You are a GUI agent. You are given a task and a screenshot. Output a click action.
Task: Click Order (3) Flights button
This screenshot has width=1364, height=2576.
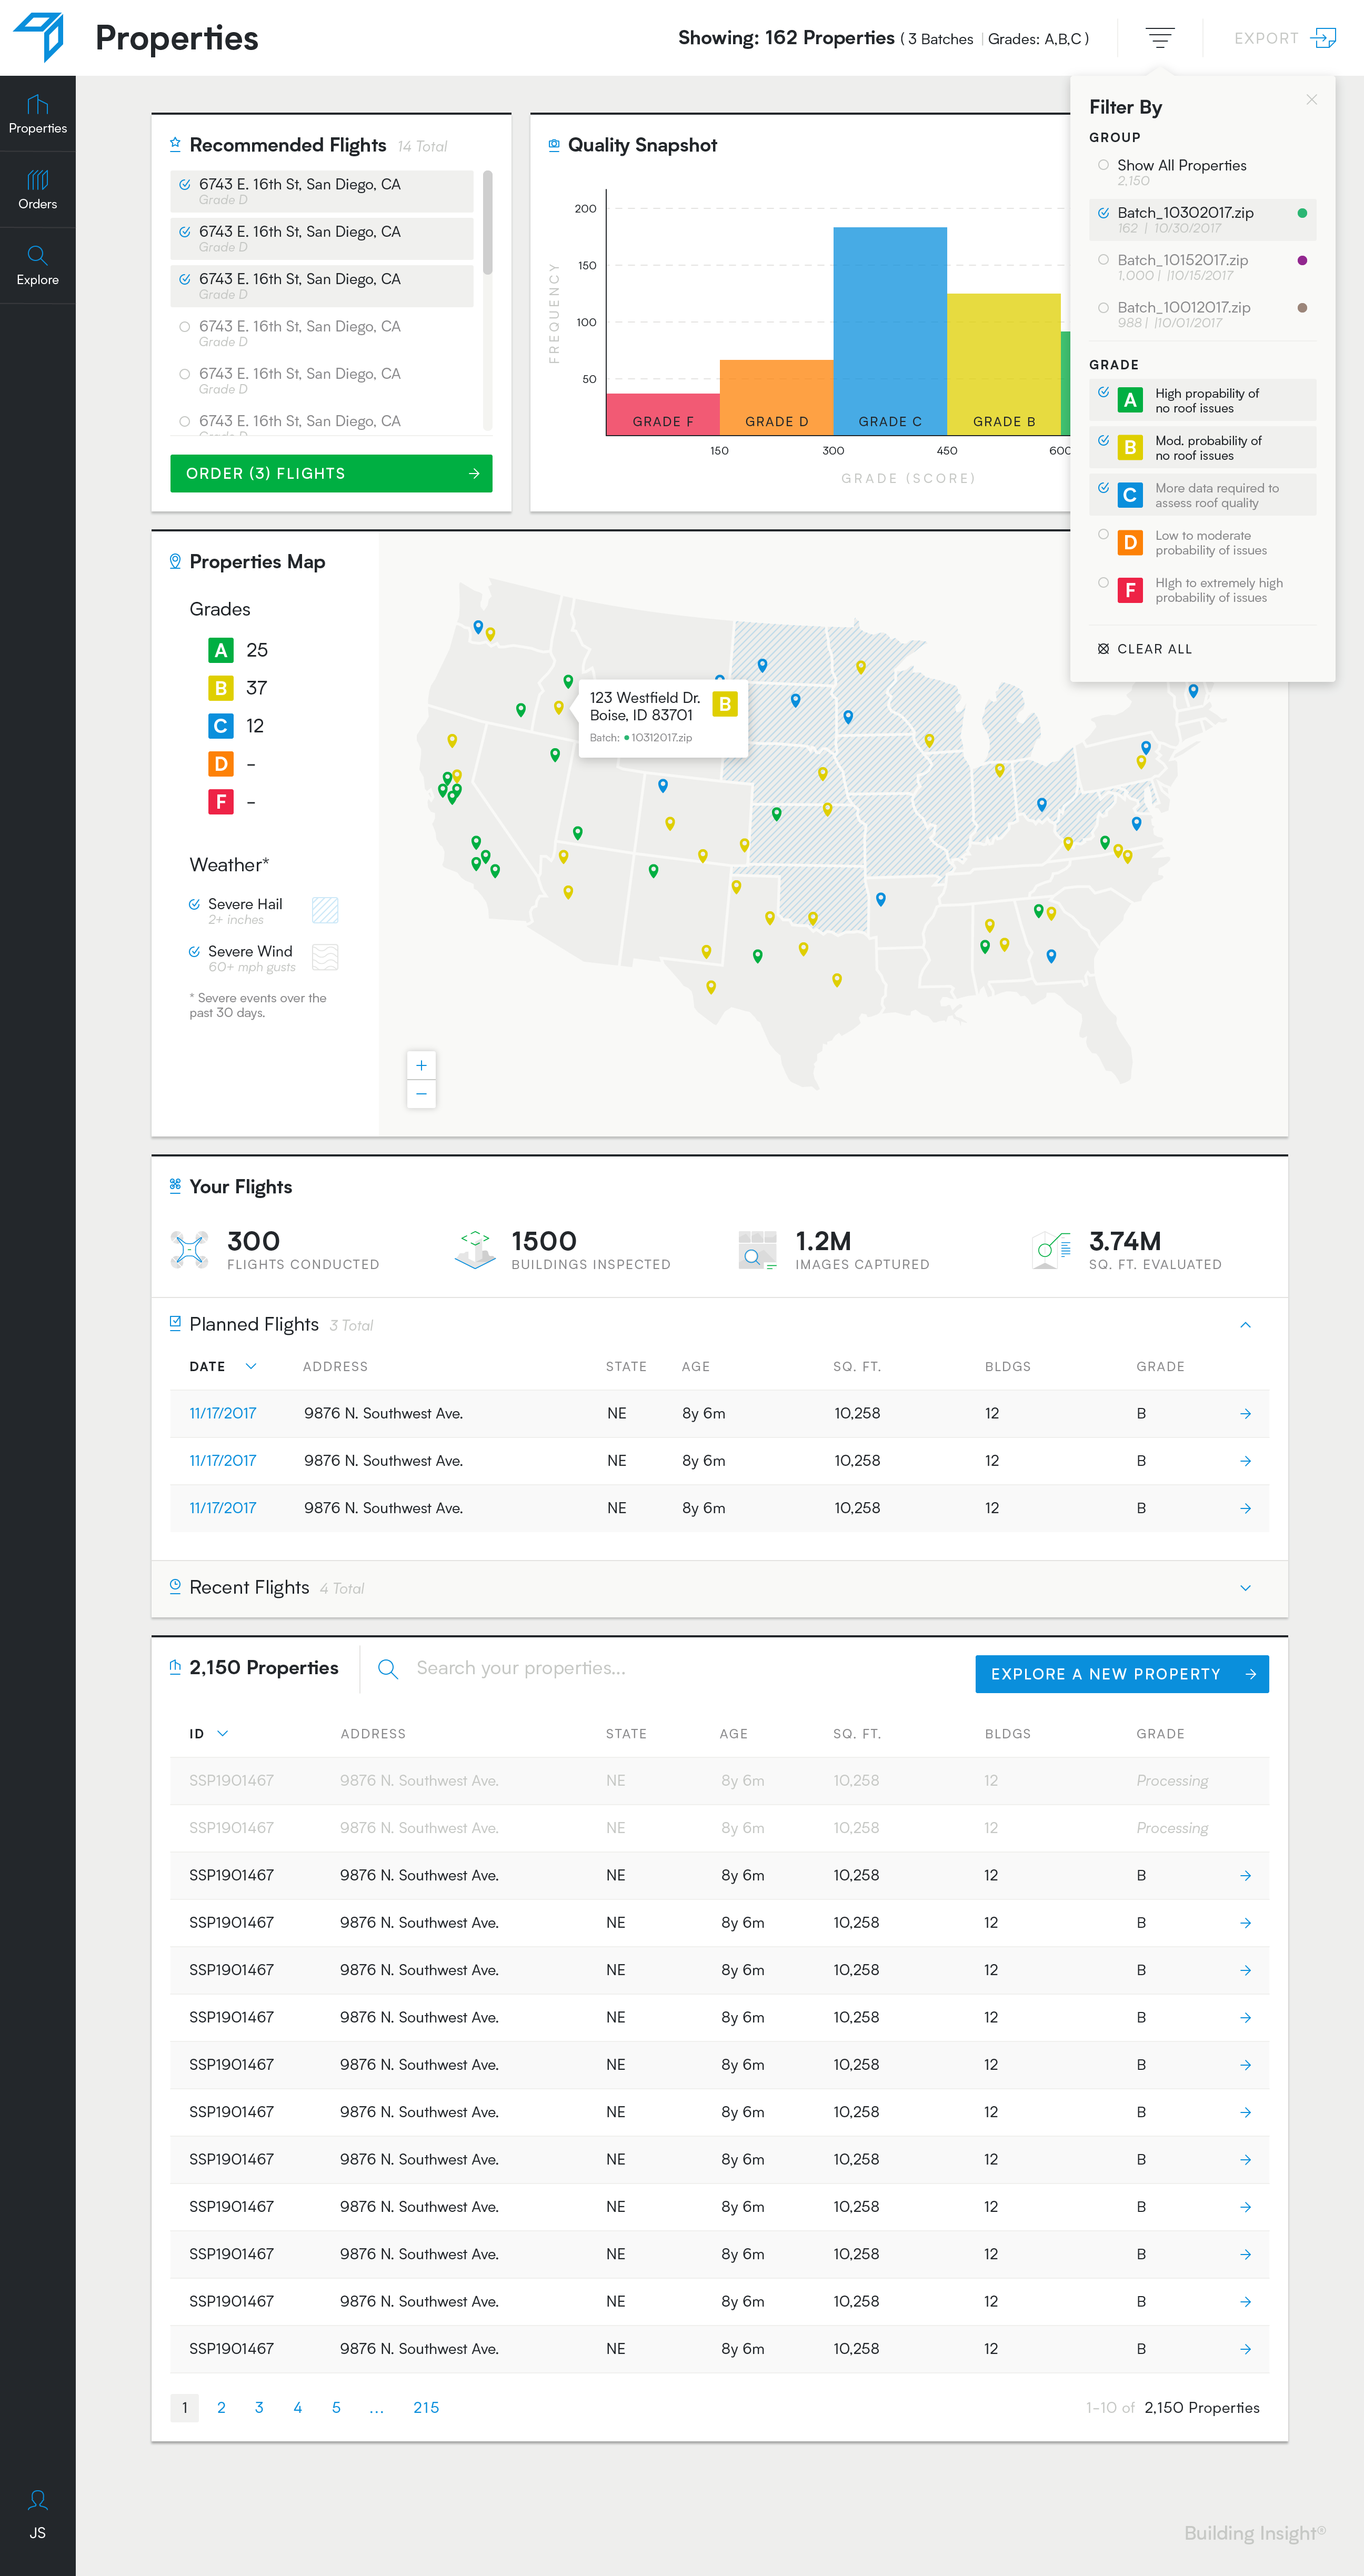click(331, 473)
